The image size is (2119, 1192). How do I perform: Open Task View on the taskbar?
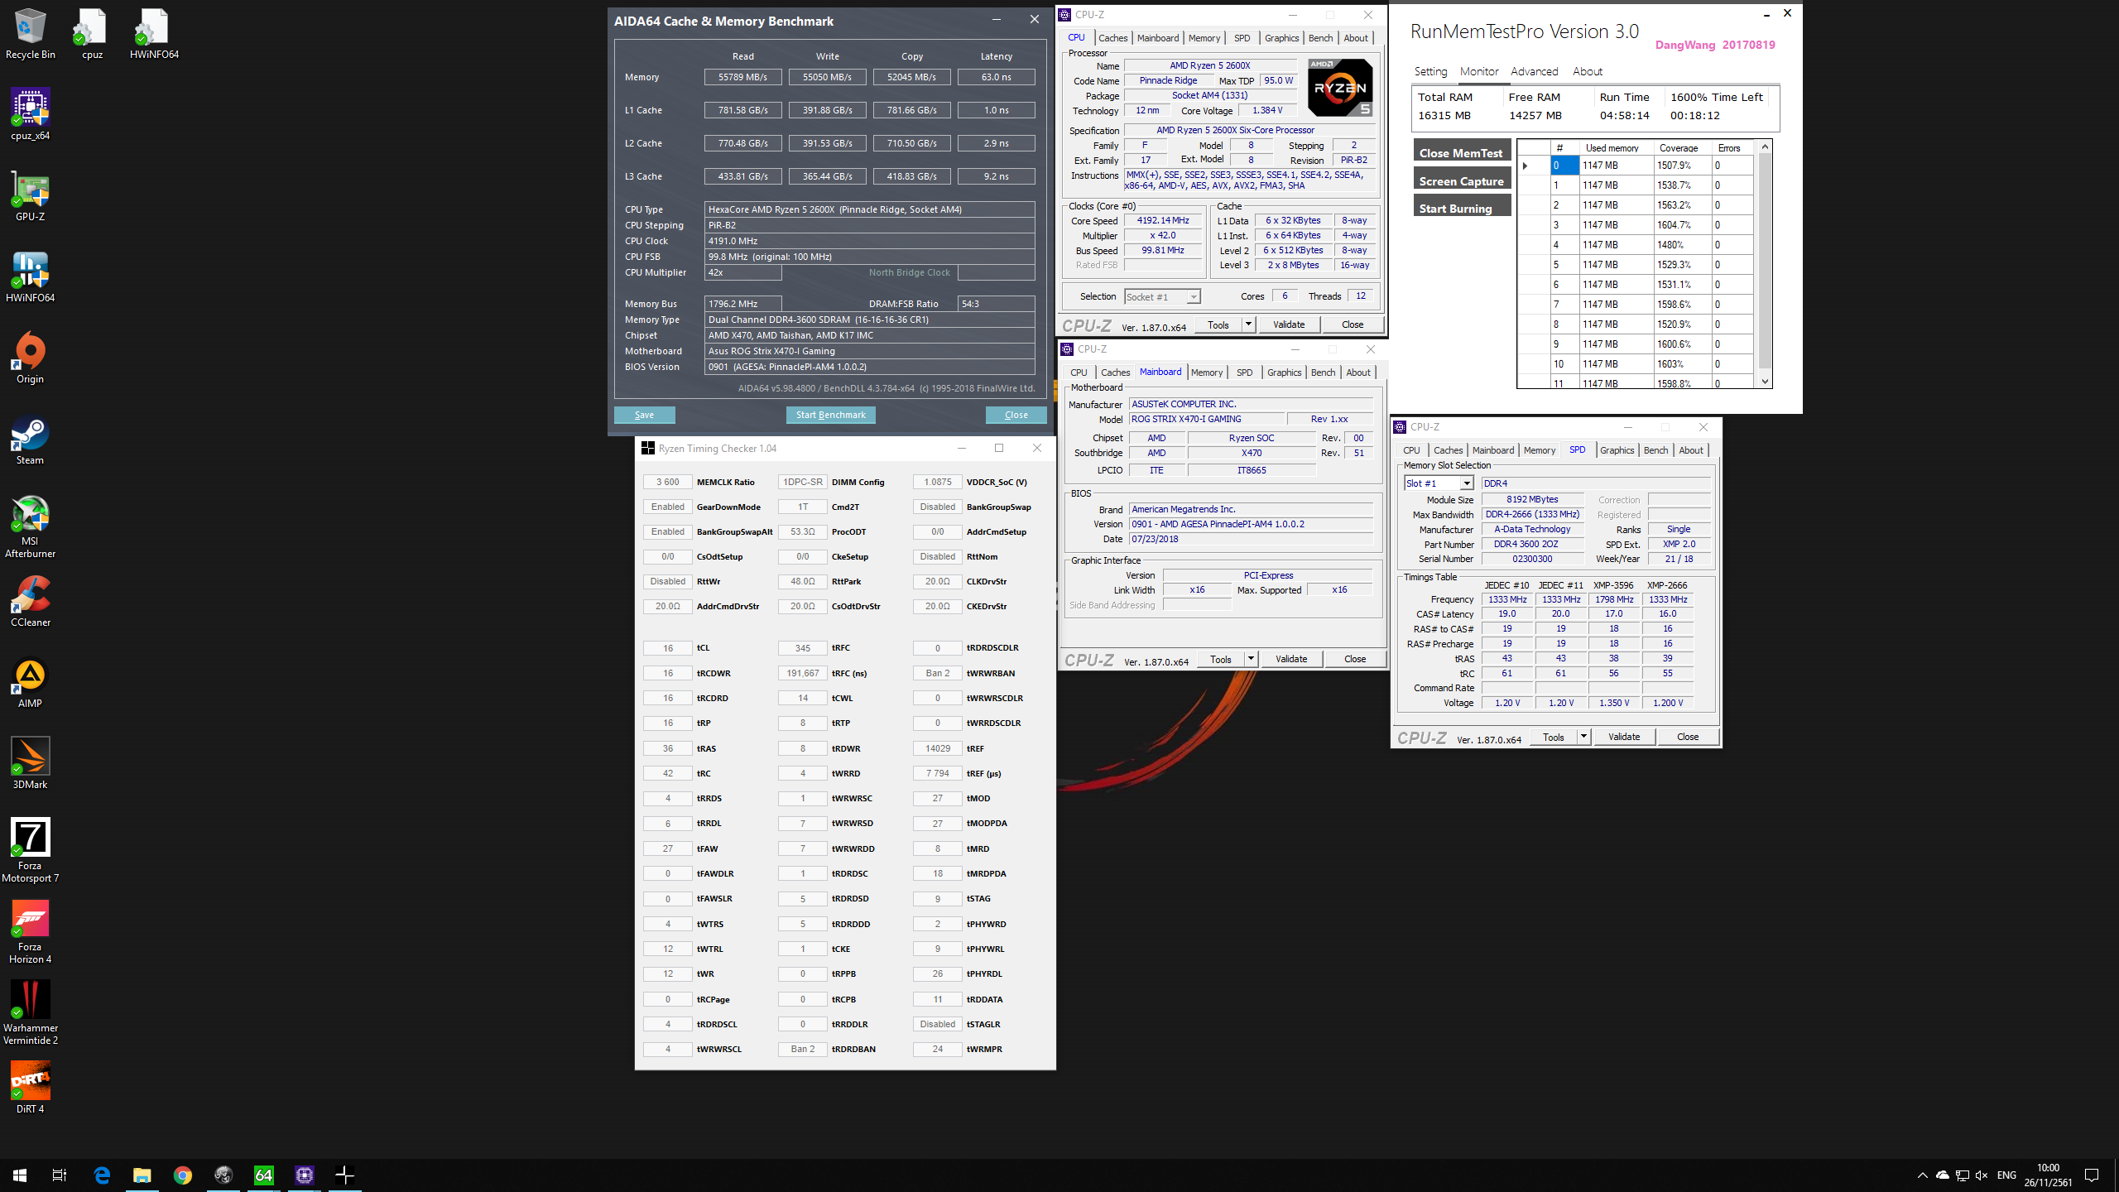click(x=60, y=1175)
